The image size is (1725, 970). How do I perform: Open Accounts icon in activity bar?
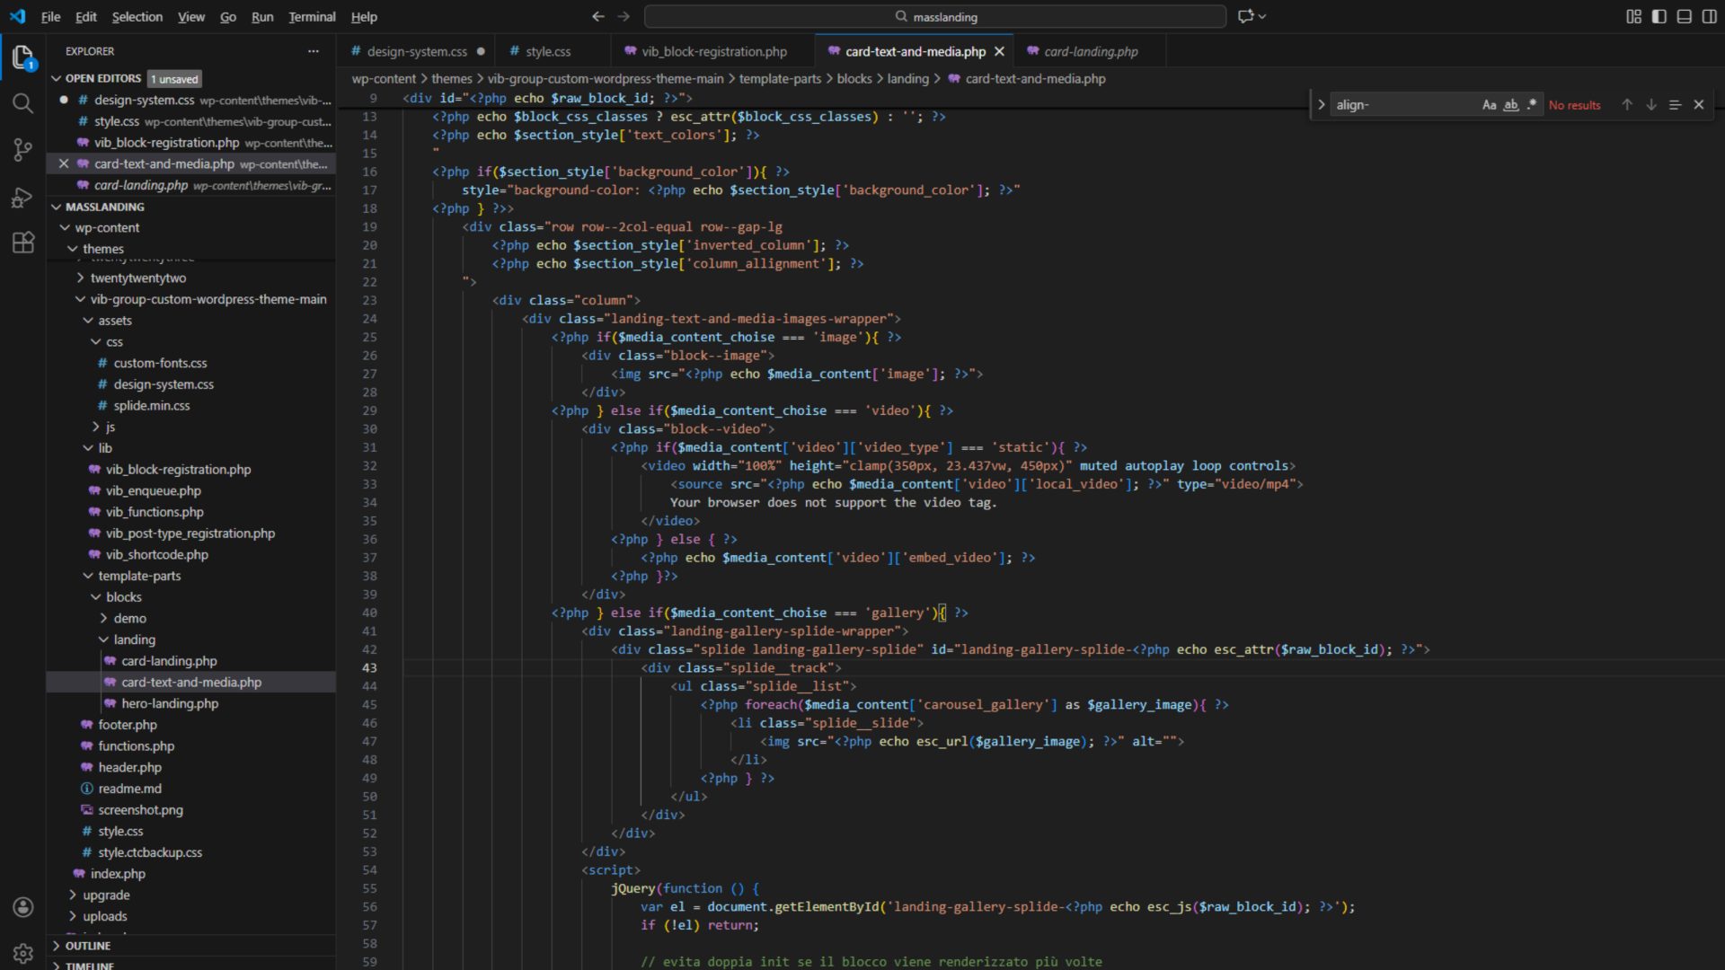[x=23, y=907]
